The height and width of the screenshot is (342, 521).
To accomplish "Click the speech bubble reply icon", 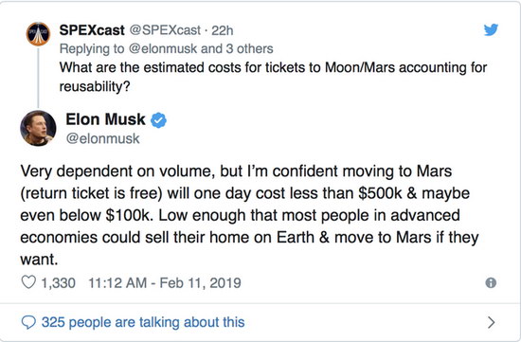I will tap(28, 322).
